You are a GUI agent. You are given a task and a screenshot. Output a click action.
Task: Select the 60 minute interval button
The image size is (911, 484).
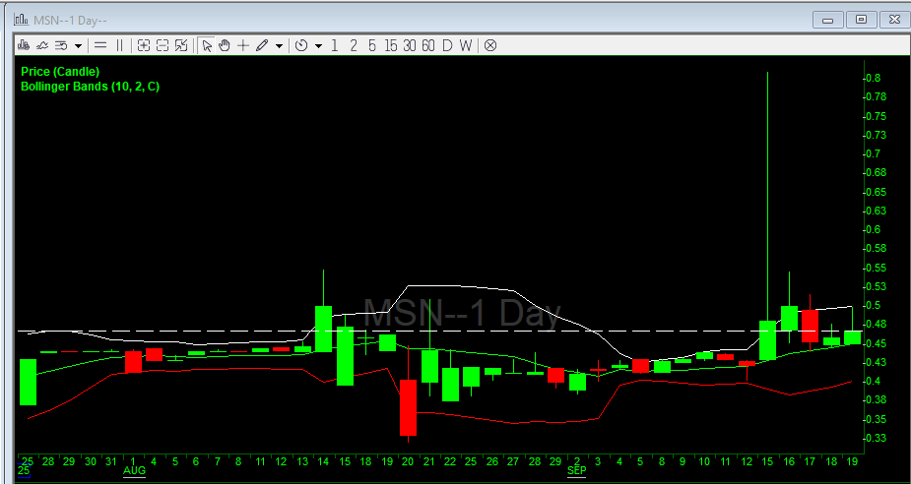[428, 45]
